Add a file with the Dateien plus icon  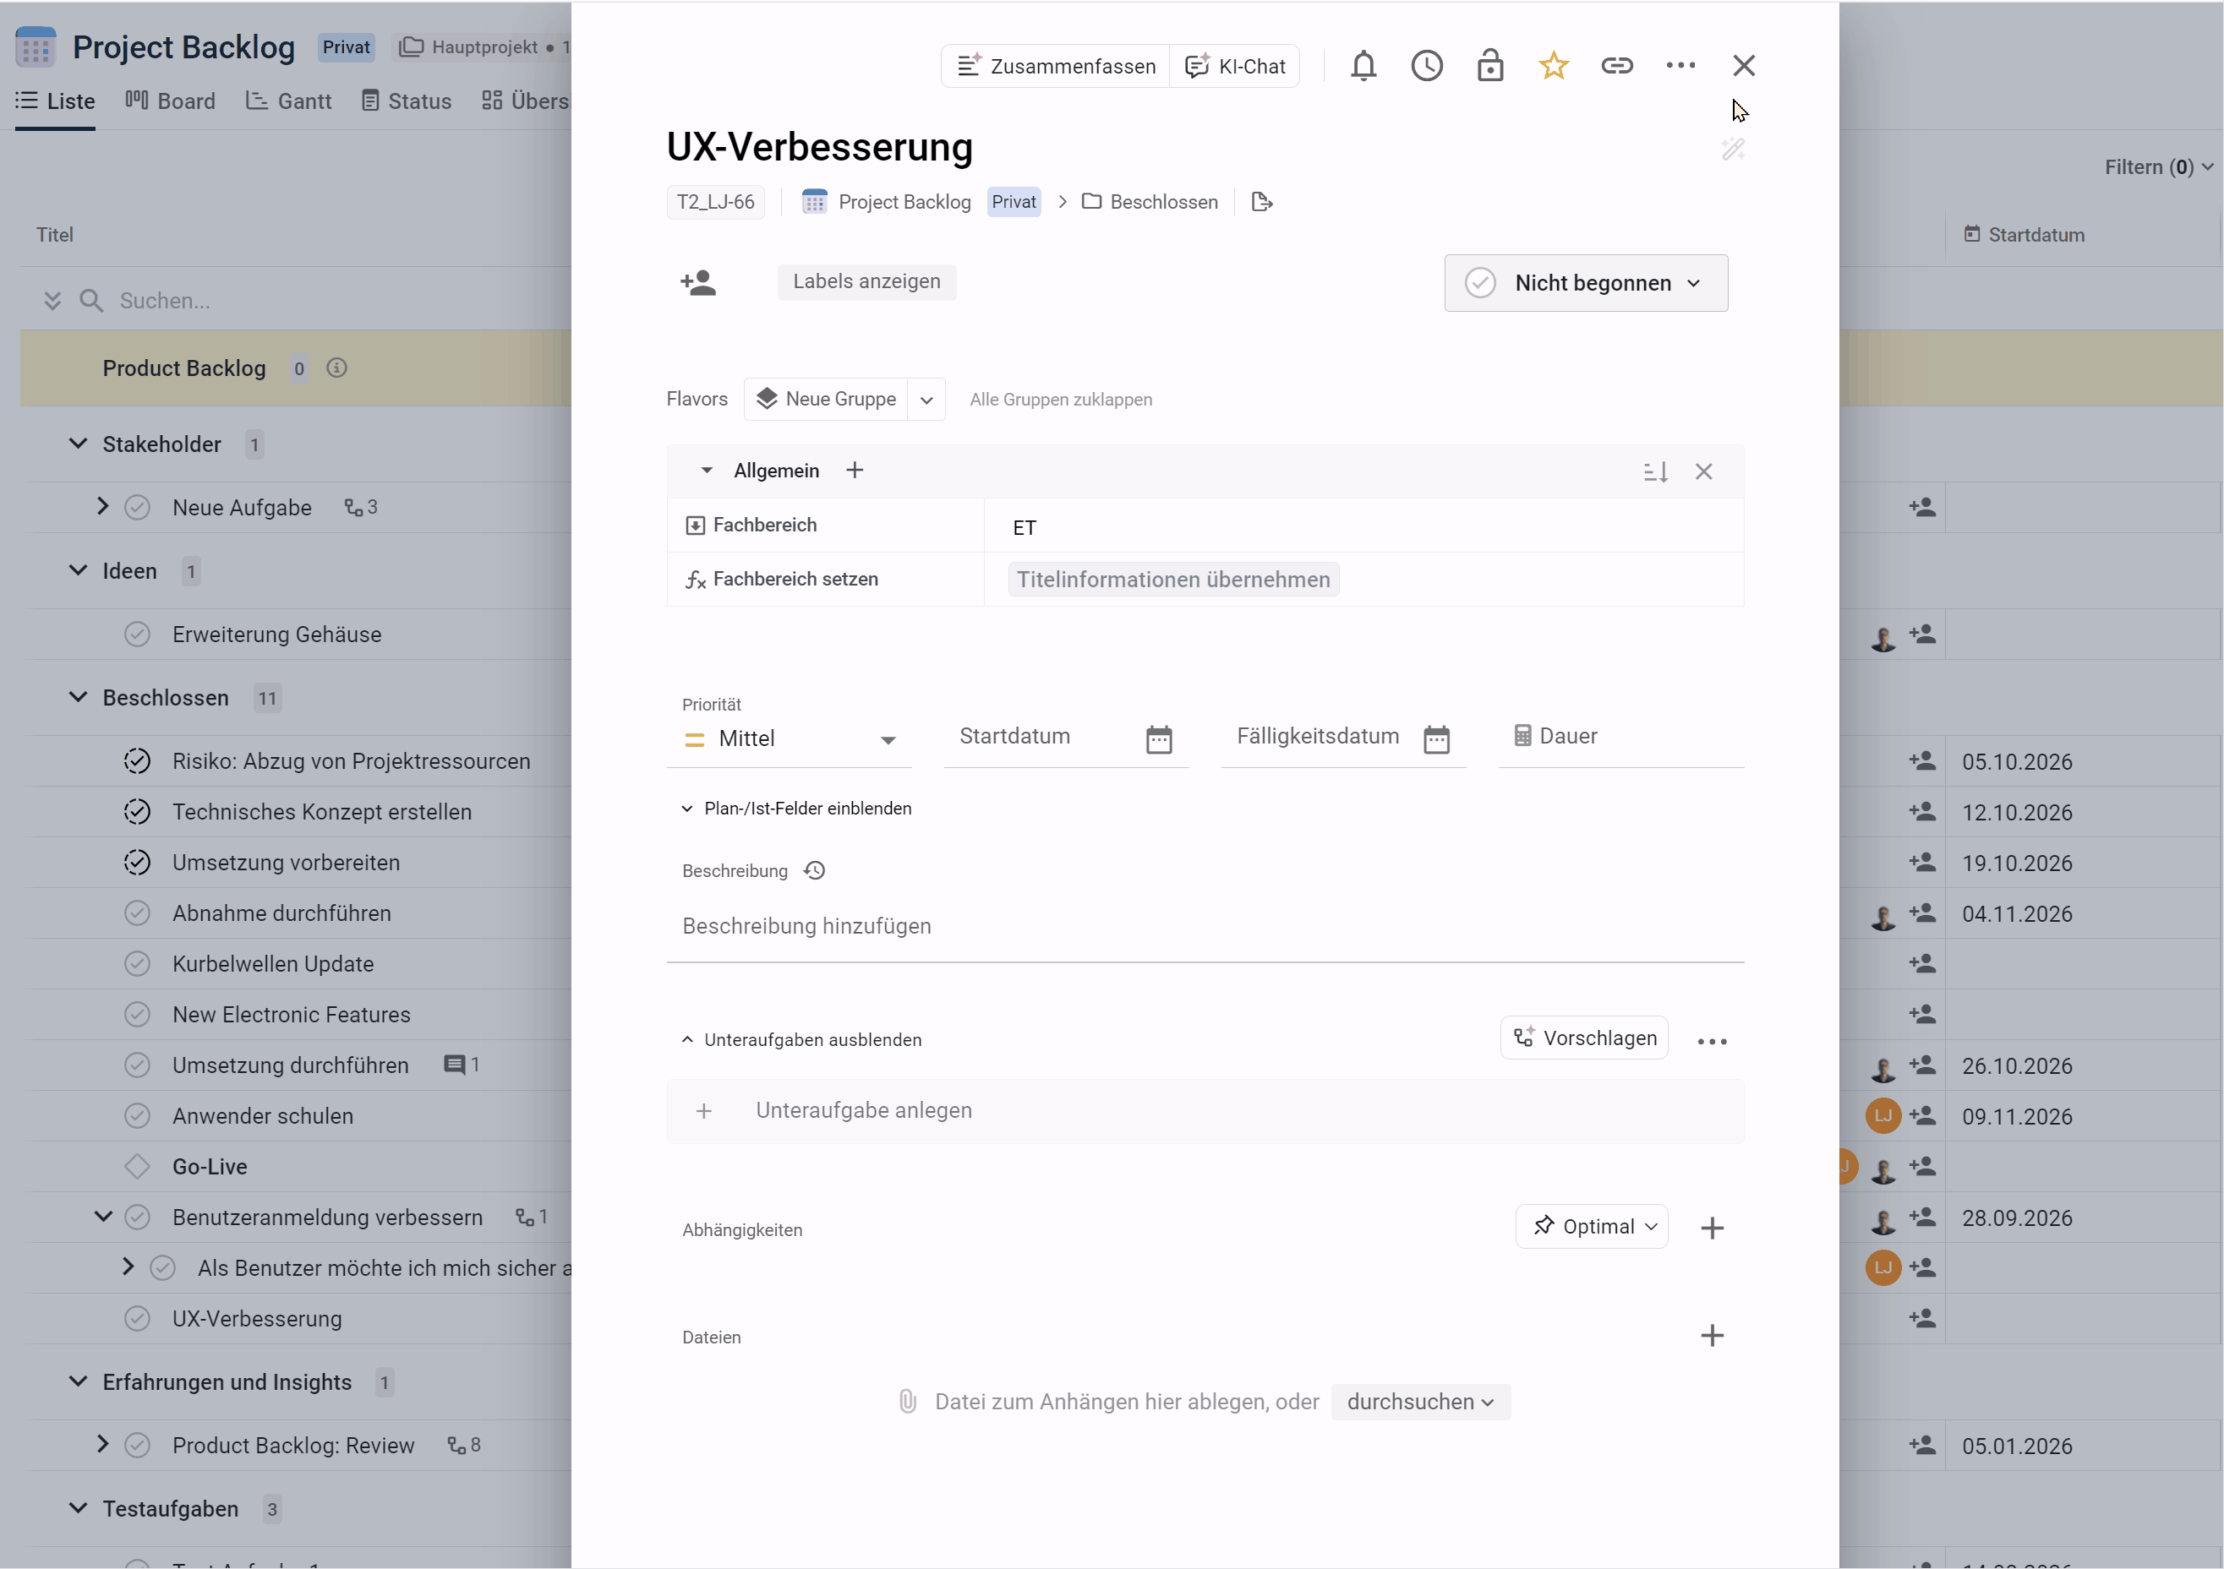pos(1712,1335)
